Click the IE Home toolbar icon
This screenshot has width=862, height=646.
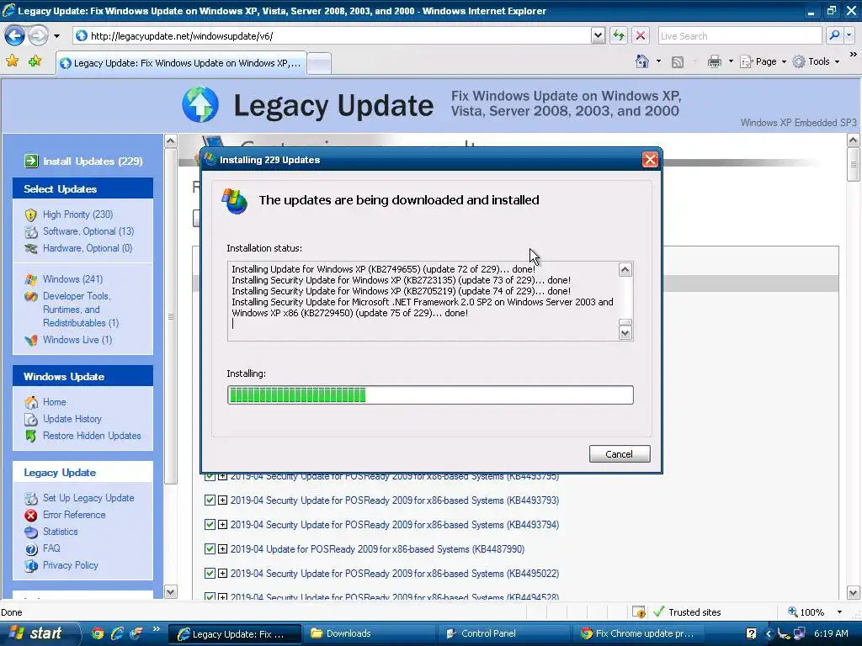coord(642,61)
